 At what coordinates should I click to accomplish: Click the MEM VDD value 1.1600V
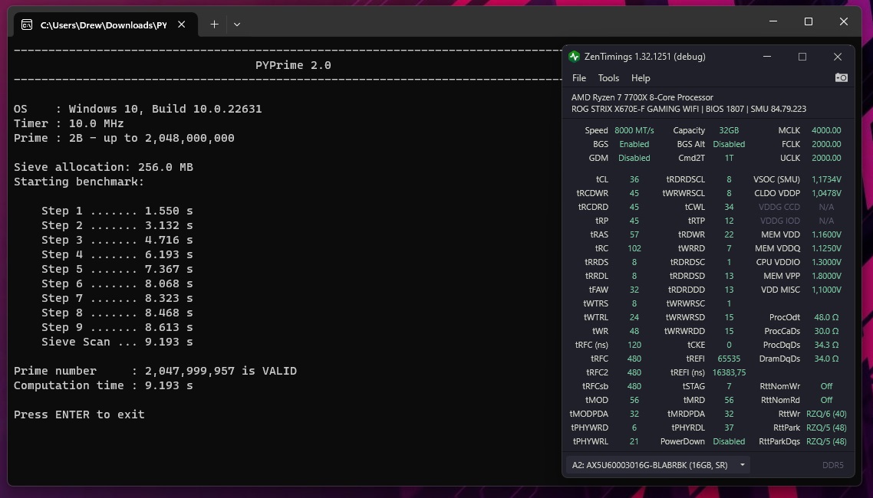(x=826, y=234)
